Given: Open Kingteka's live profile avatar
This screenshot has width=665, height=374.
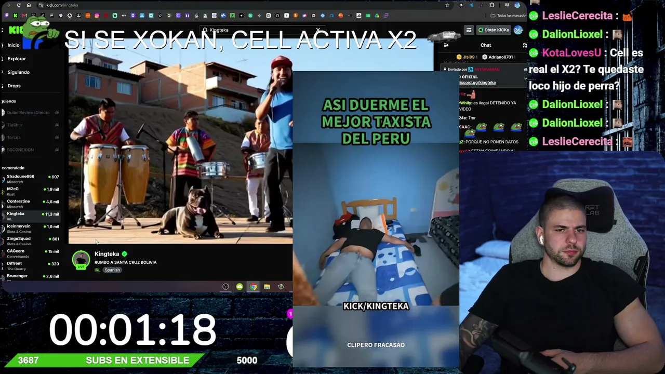Looking at the screenshot, I should (81, 260).
